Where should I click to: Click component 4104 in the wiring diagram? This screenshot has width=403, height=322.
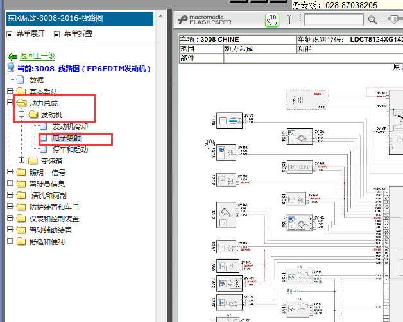pyautogui.click(x=300, y=137)
